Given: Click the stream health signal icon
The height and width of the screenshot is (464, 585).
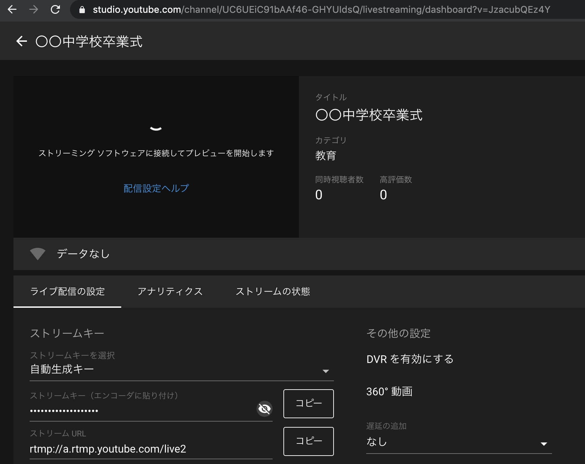Looking at the screenshot, I should click(37, 254).
